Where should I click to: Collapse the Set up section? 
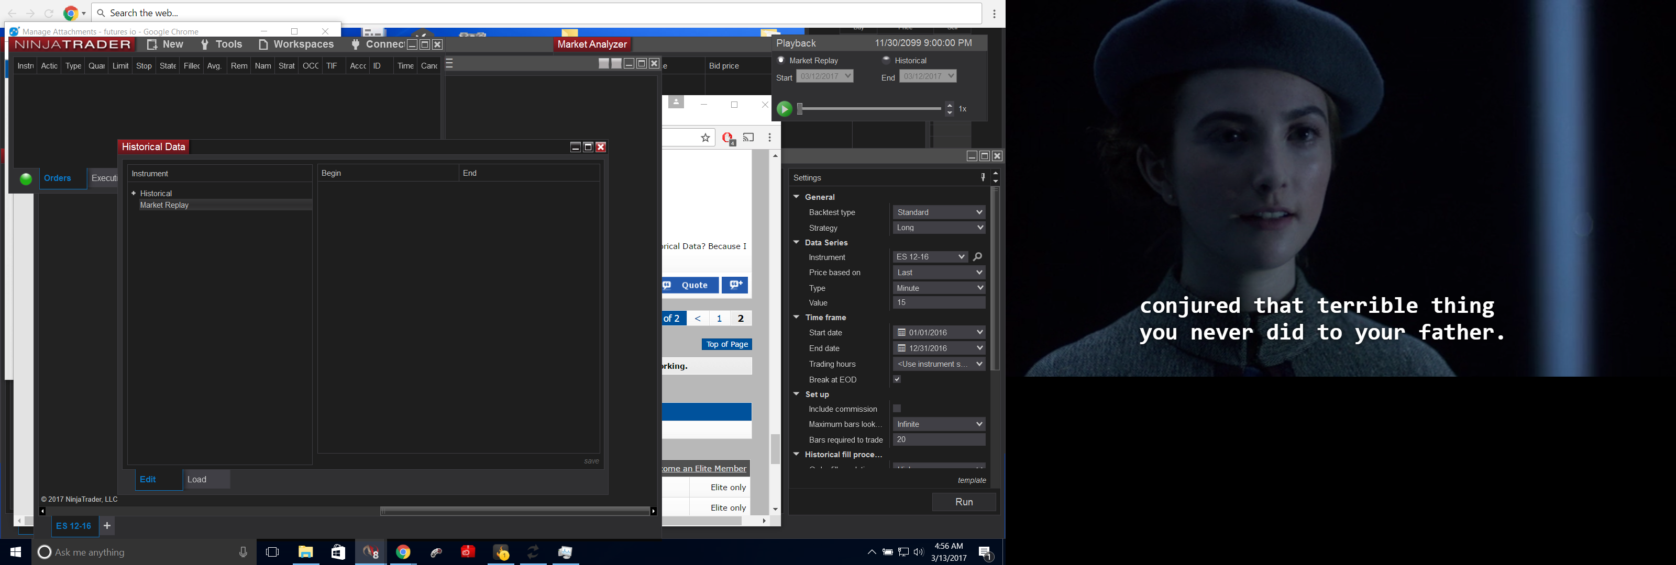796,393
